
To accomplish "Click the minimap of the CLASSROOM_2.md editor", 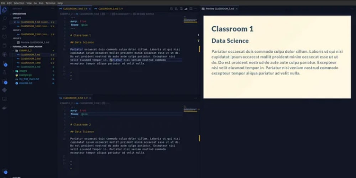I will pyautogui.click(x=190, y=109).
